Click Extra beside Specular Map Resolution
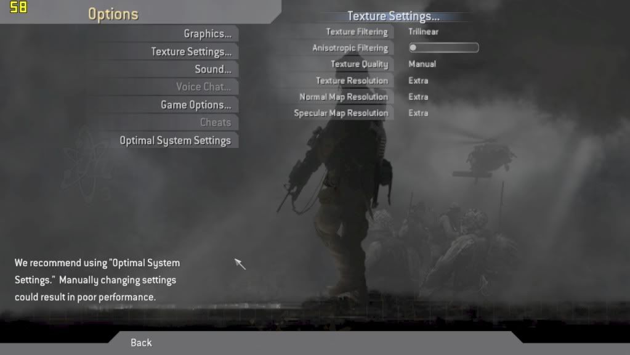 tap(418, 113)
